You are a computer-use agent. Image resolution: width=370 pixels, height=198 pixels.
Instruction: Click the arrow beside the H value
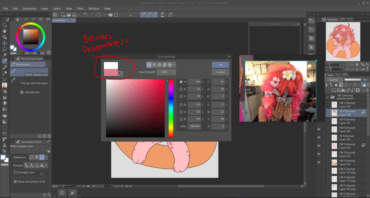tap(203, 82)
